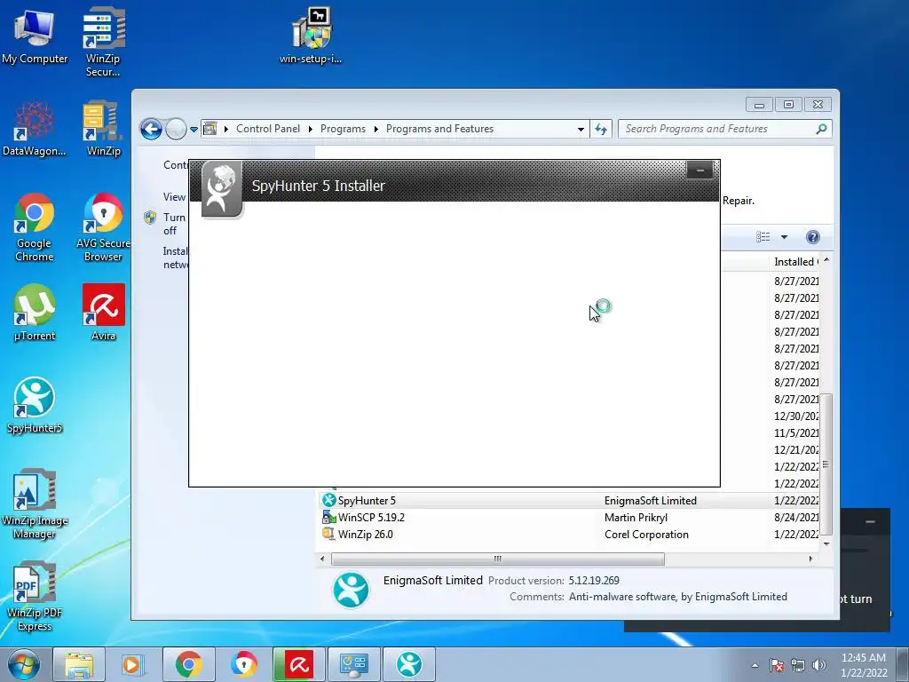This screenshot has height=682, width=909.
Task: Click View installed updates link in sidebar
Action: pyautogui.click(x=174, y=196)
